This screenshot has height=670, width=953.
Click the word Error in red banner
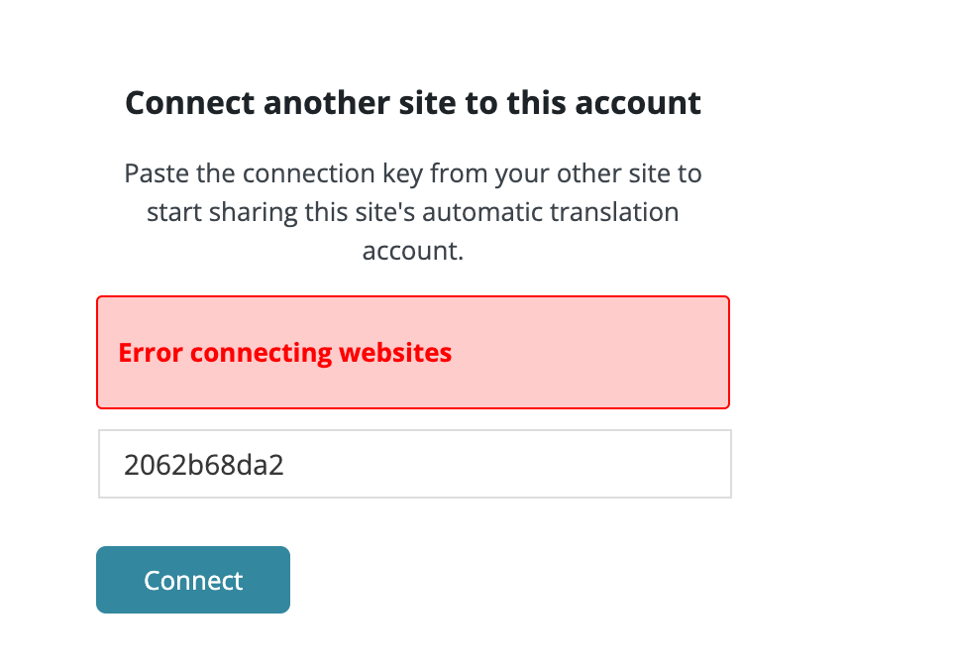tap(151, 353)
